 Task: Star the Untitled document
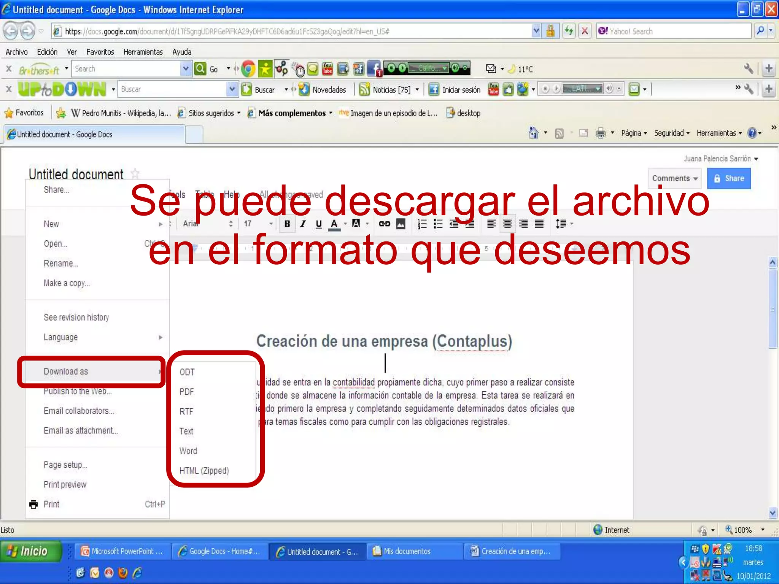[x=135, y=174]
